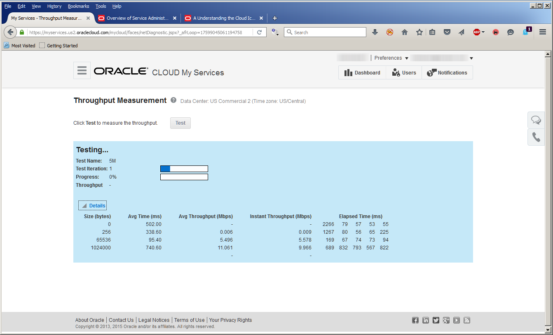Close the My Services Throughput Measurement tab
Viewport: 553px width, 335px height.
point(88,18)
